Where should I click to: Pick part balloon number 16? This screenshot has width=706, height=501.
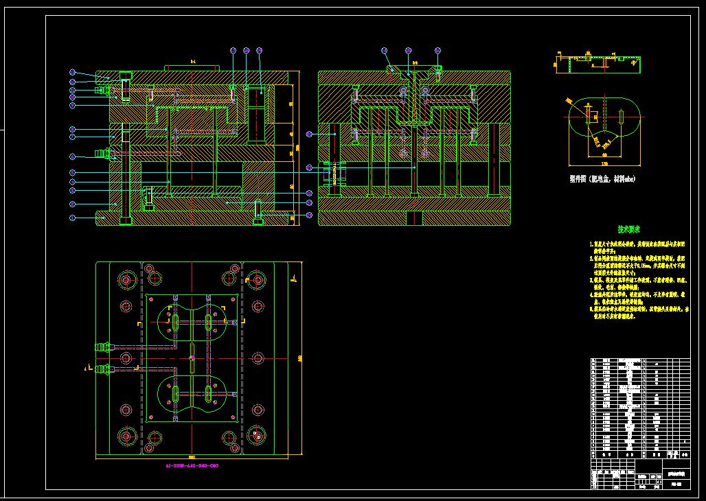click(437, 51)
